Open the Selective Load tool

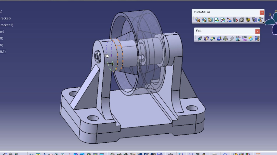(248, 20)
